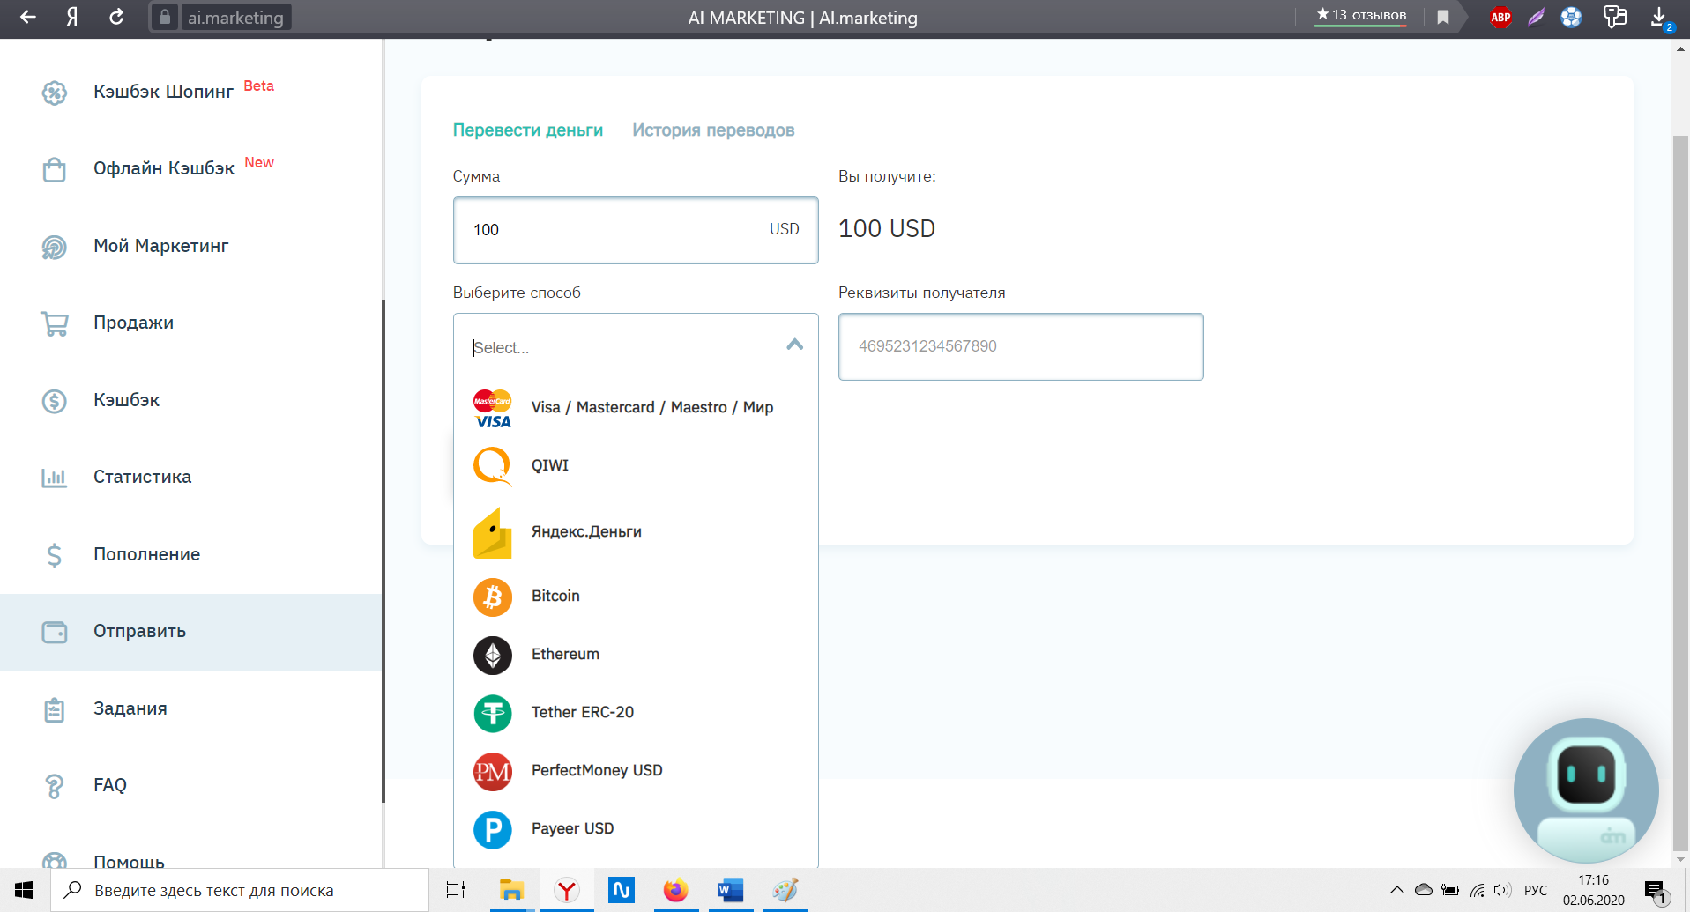The image size is (1690, 912).
Task: Open Microsoft Word from the taskbar
Action: (731, 890)
